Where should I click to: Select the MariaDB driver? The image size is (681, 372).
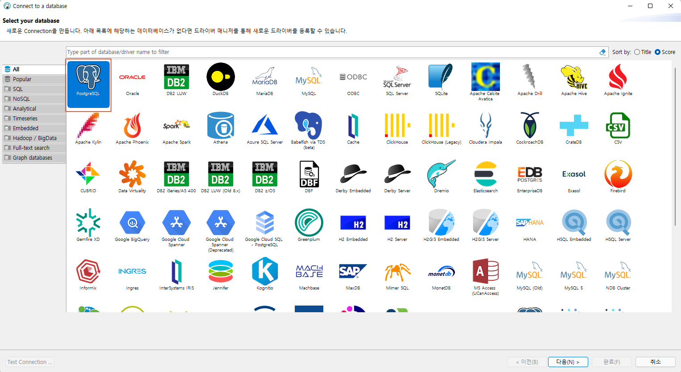(x=265, y=80)
